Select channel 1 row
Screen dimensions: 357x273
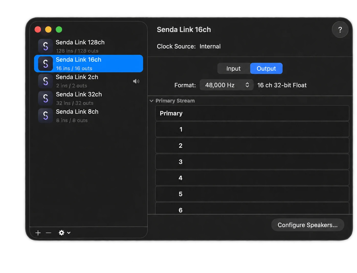252,129
